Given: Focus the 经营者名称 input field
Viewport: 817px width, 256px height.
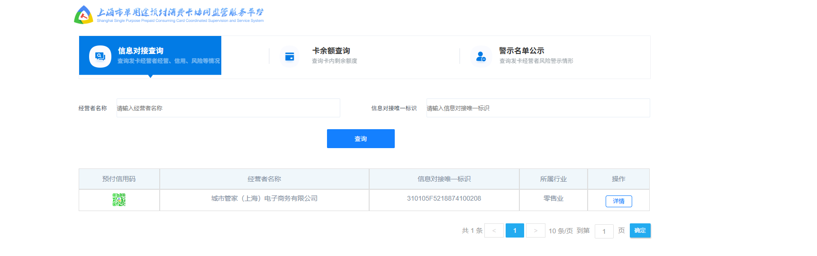Looking at the screenshot, I should click(228, 108).
